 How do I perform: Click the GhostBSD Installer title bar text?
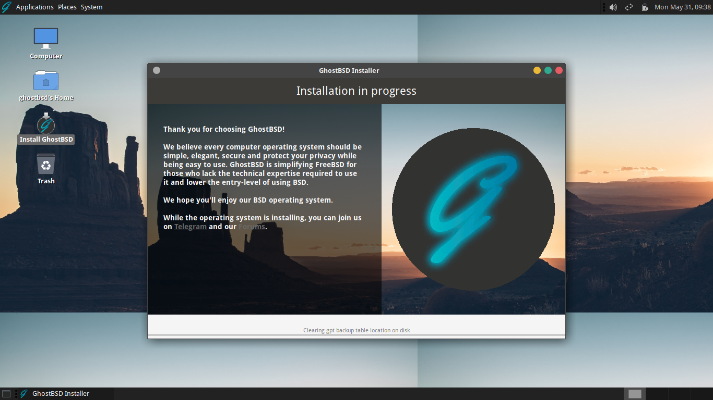349,70
